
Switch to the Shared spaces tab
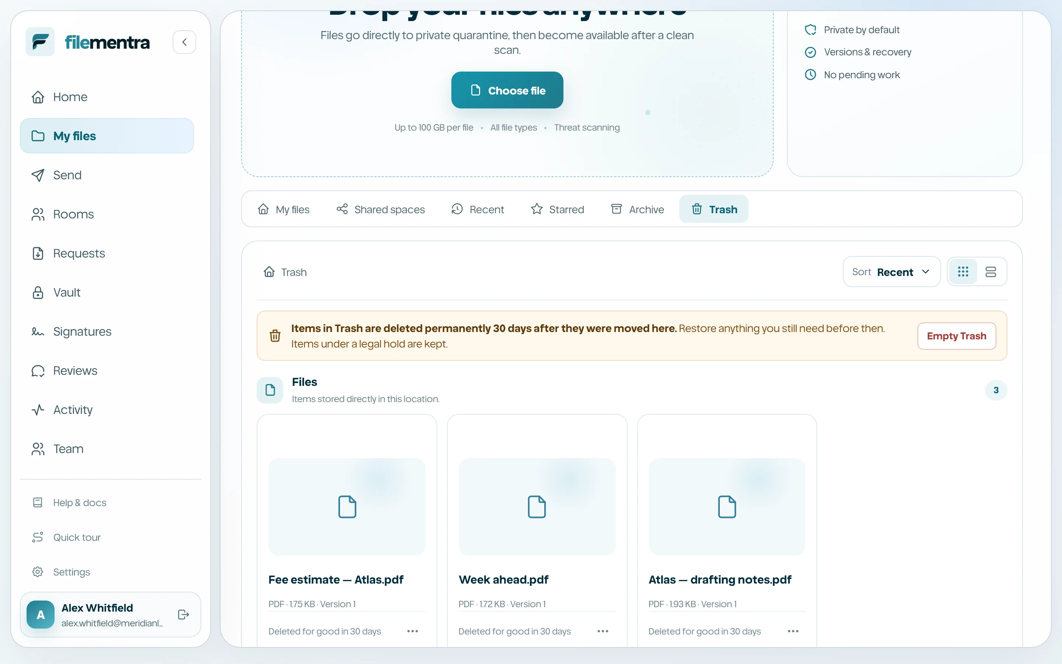[381, 209]
